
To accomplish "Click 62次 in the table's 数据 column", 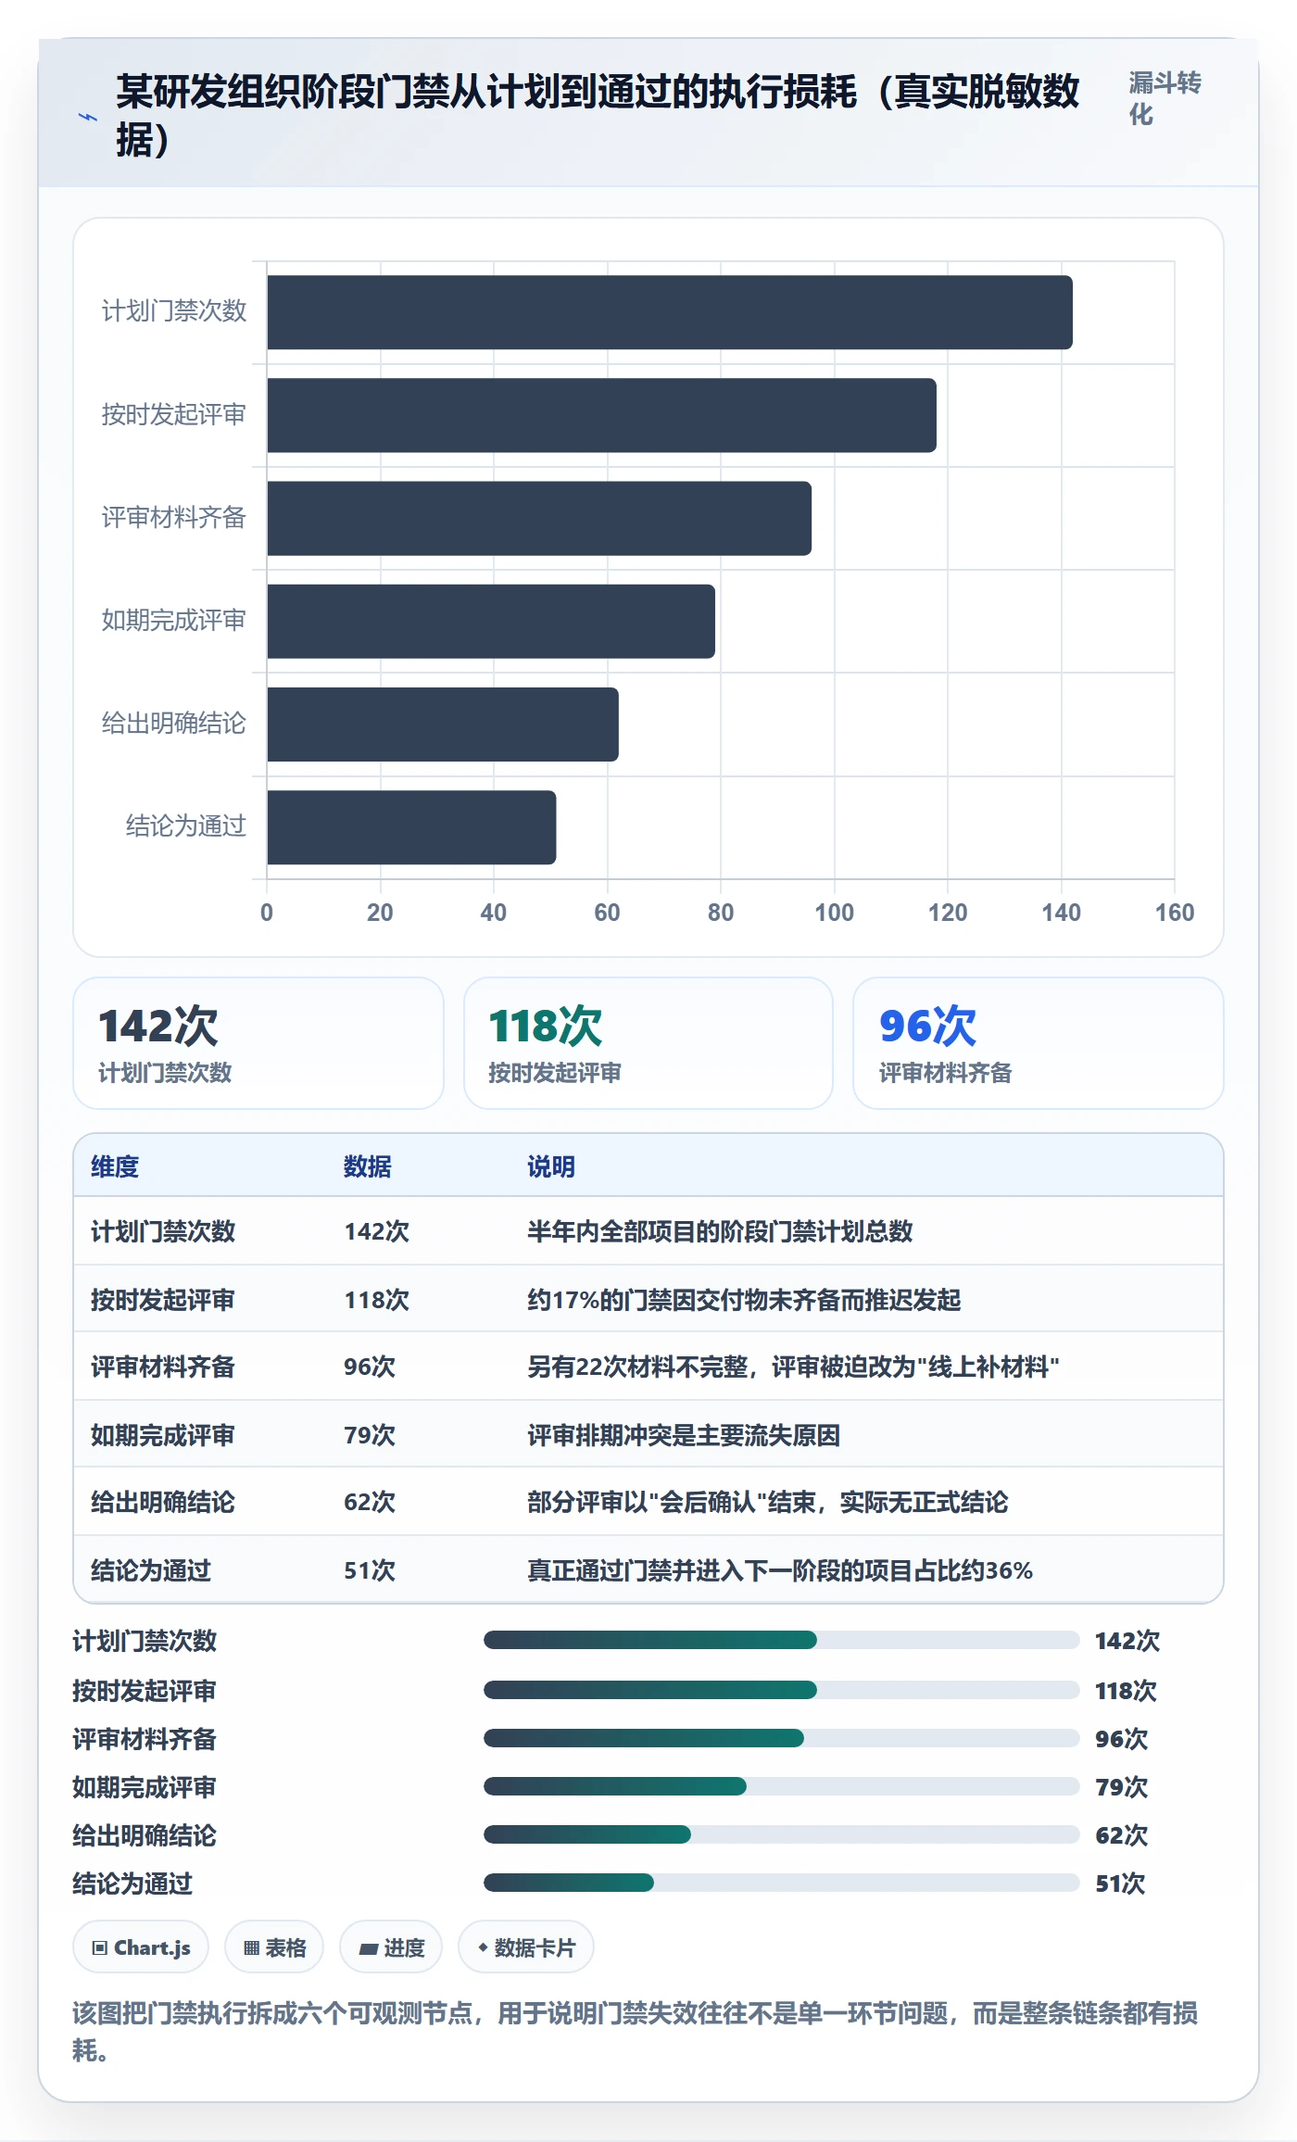I will [370, 1502].
